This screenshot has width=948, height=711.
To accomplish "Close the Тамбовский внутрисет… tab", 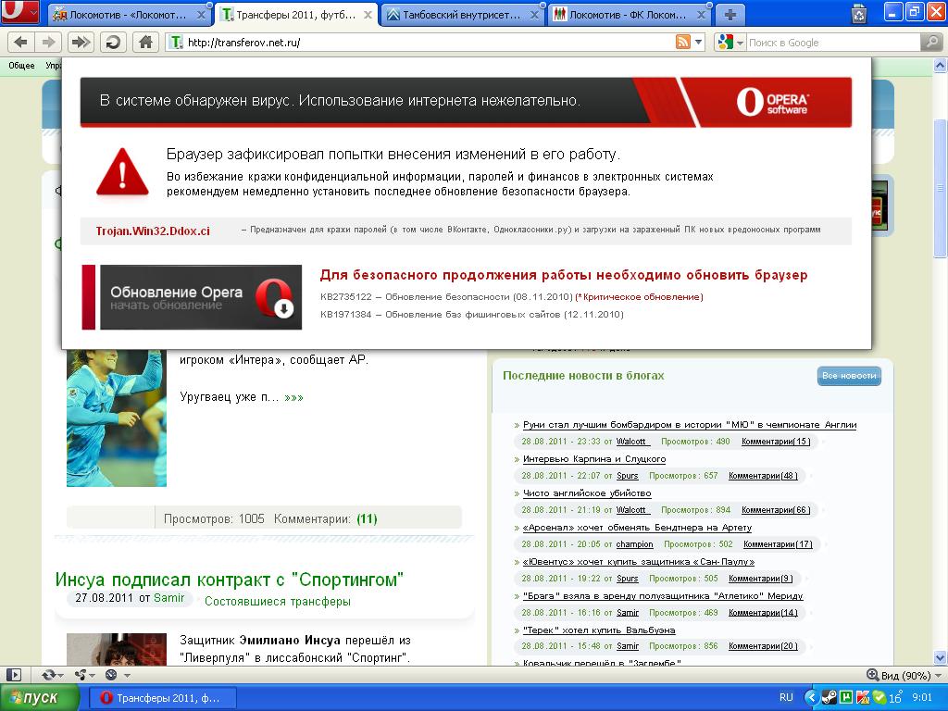I will pos(534,15).
